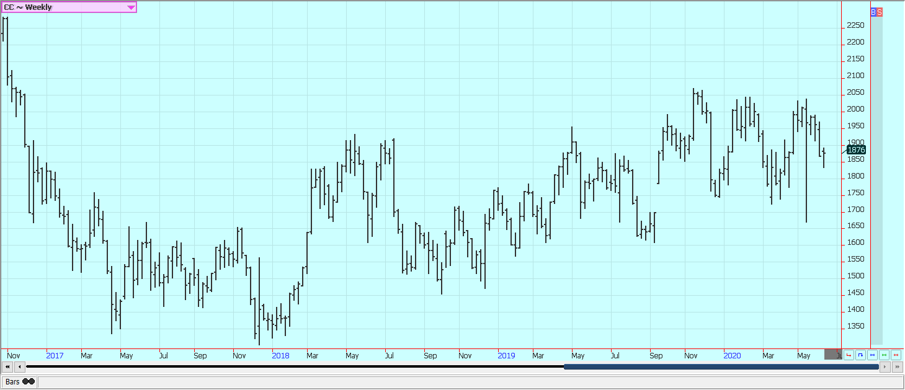Open the CC ~ Weekly symbol dropdown

click(68, 7)
